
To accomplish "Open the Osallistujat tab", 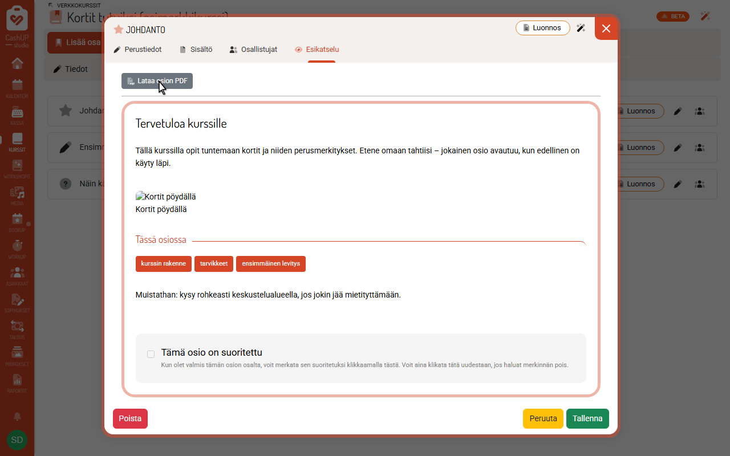I will [253, 50].
